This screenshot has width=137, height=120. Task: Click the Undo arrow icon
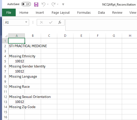pos(44,4)
